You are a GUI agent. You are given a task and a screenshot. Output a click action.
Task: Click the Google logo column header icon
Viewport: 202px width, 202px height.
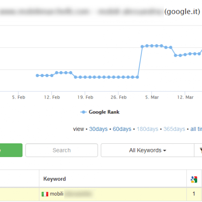[x=194, y=179]
